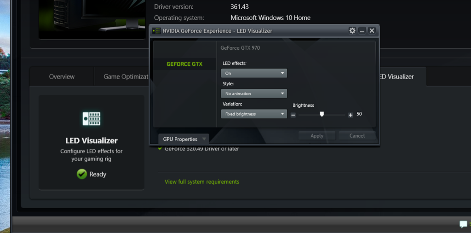Open the LED effects dropdown
Image resolution: width=471 pixels, height=233 pixels.
[x=254, y=73]
